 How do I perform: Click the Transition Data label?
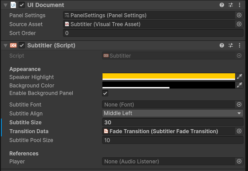point(29,131)
